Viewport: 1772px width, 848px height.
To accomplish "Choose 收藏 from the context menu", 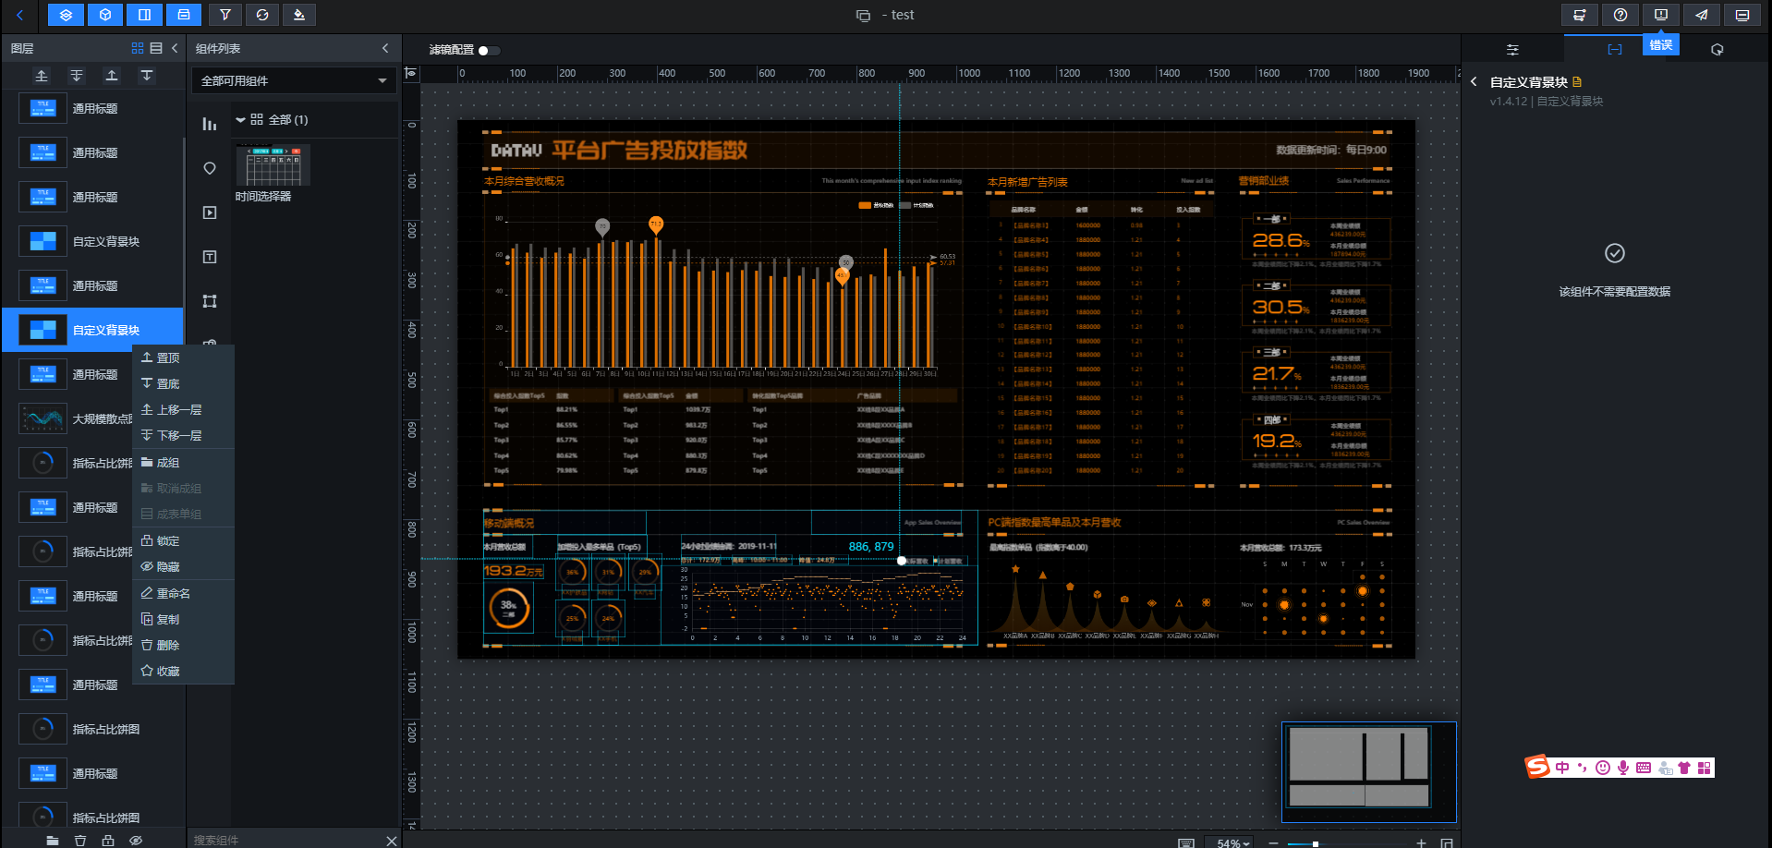I will tap(183, 672).
